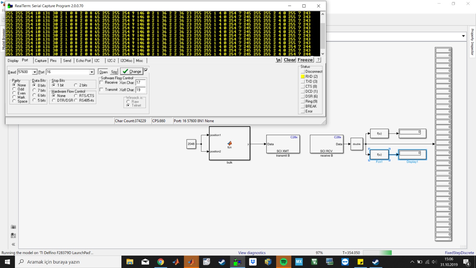Expand the Port number dropdown
The image size is (476, 268).
[92, 72]
